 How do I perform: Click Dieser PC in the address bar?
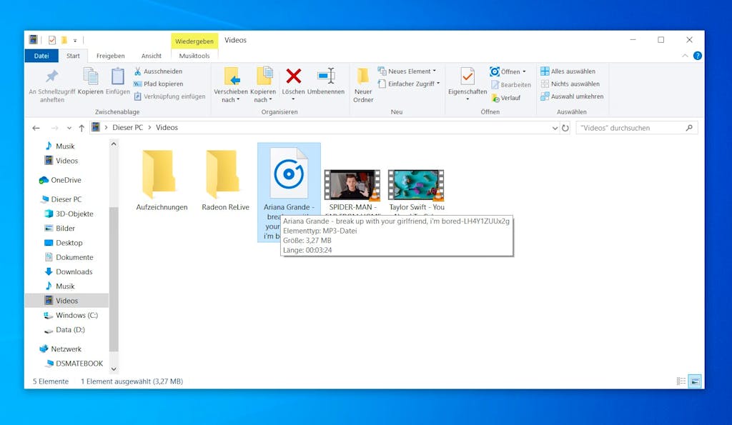click(x=127, y=127)
